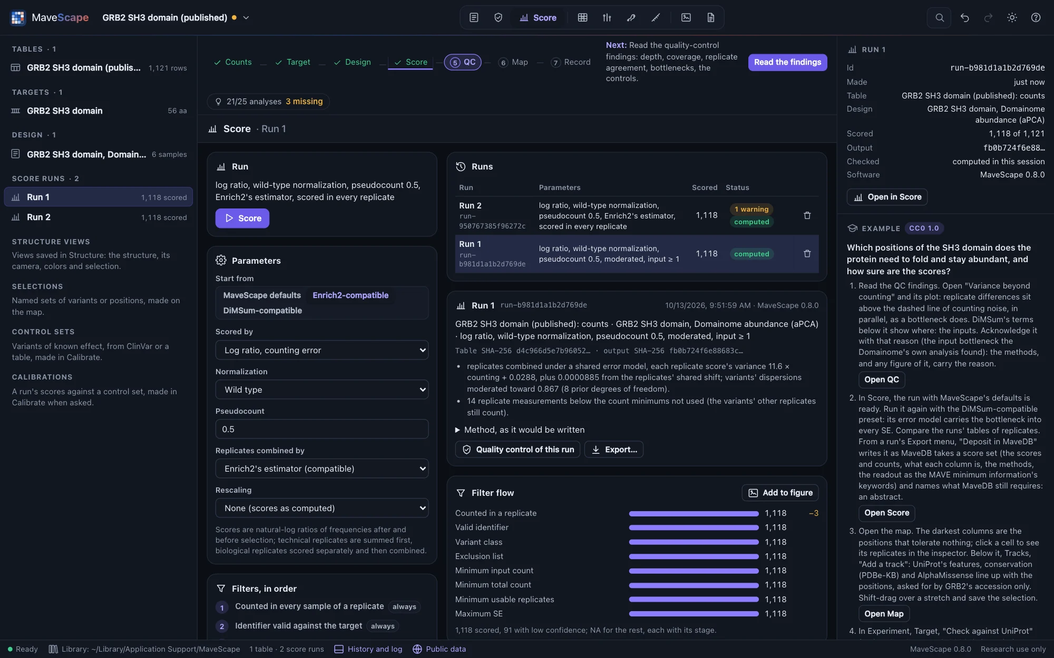Viewport: 1054px width, 658px height.
Task: Click Add to figure in Filter flow
Action: pyautogui.click(x=780, y=493)
